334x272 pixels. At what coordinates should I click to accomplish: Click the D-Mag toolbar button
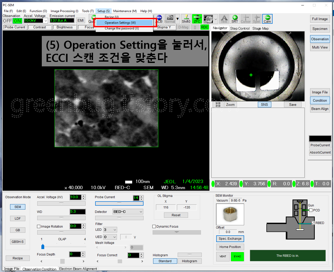(183, 27)
